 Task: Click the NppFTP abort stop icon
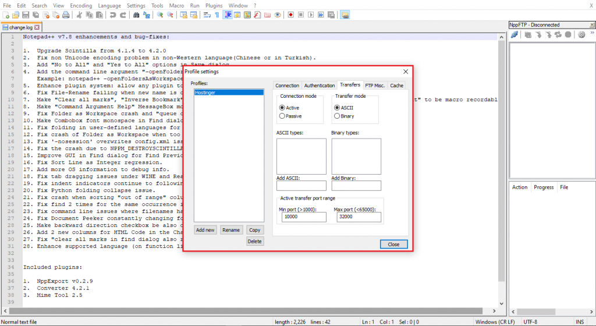568,34
